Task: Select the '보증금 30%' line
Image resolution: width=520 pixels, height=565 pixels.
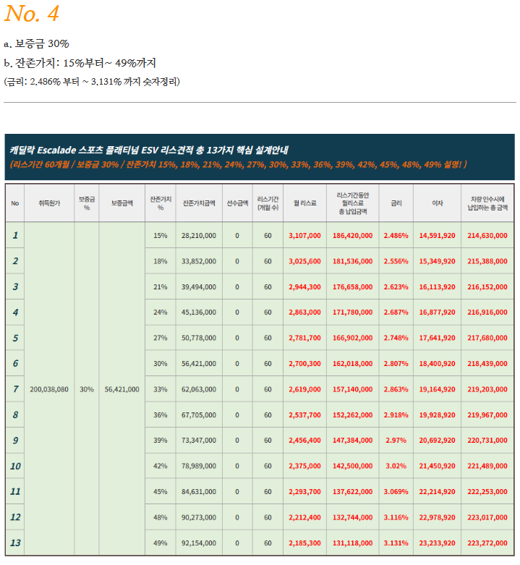Action: (x=36, y=44)
